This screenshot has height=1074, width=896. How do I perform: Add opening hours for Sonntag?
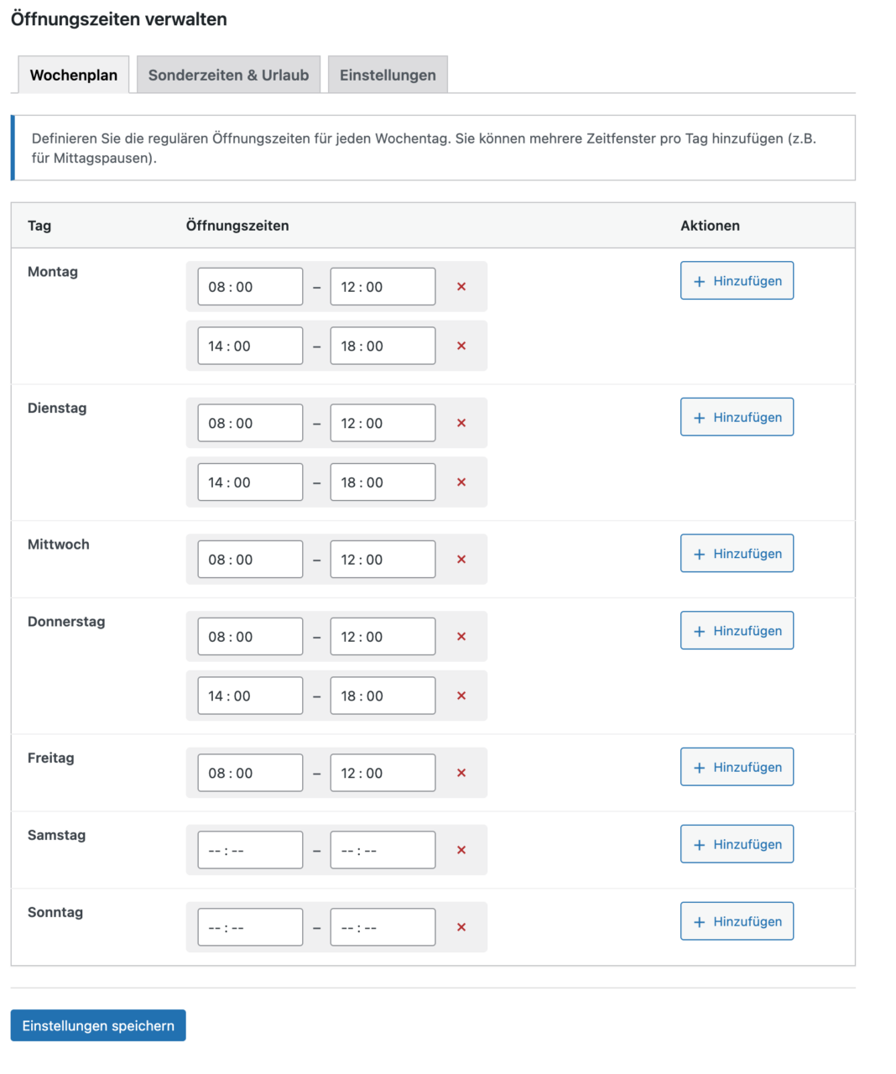[737, 921]
